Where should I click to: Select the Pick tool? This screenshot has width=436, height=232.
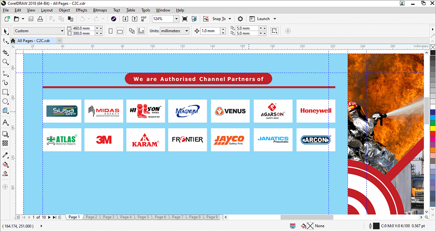click(x=5, y=31)
